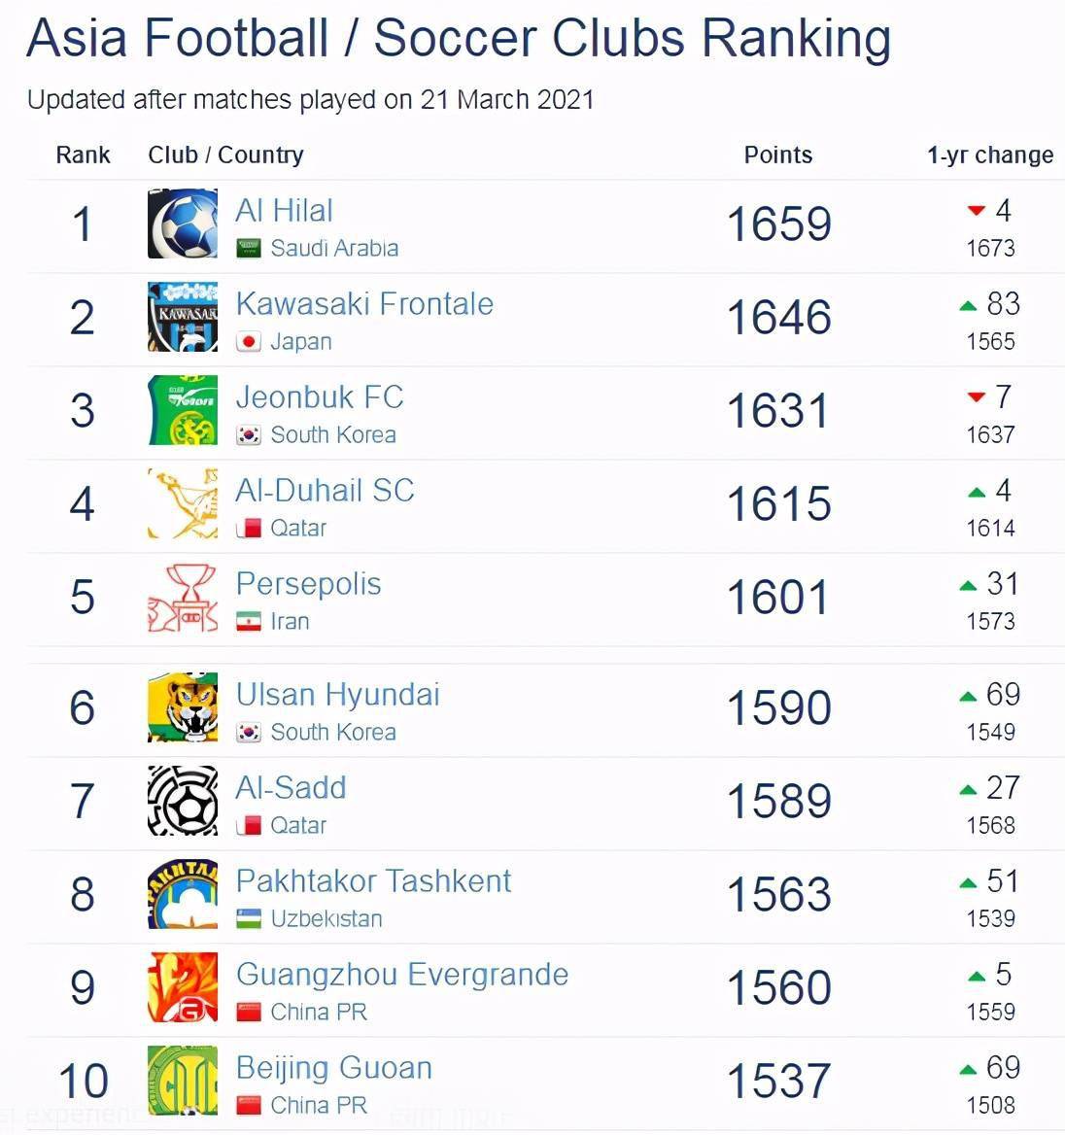The width and height of the screenshot is (1065, 1135).
Task: Sort by the Points column header
Action: [777, 155]
